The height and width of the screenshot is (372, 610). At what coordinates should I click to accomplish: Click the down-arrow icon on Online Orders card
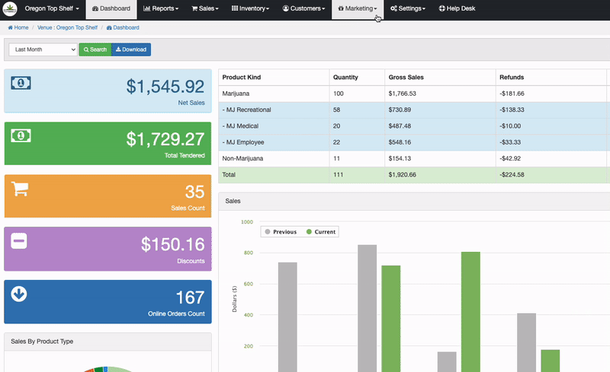coord(18,294)
